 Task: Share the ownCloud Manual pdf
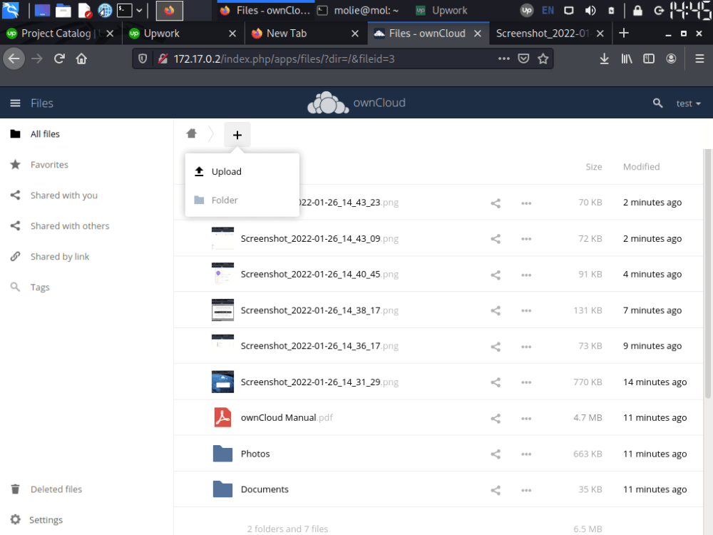pos(496,418)
